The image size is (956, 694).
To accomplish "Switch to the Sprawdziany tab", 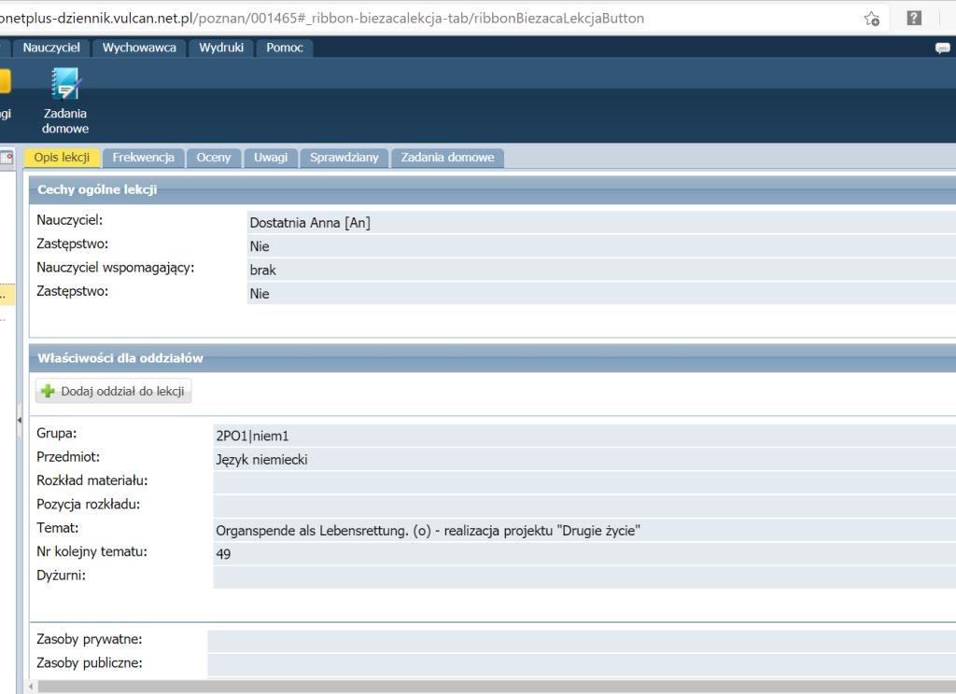I will (x=344, y=158).
